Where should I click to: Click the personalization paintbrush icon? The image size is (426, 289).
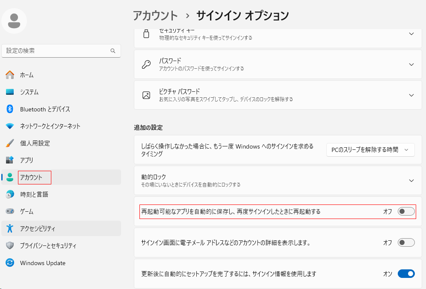tap(10, 143)
